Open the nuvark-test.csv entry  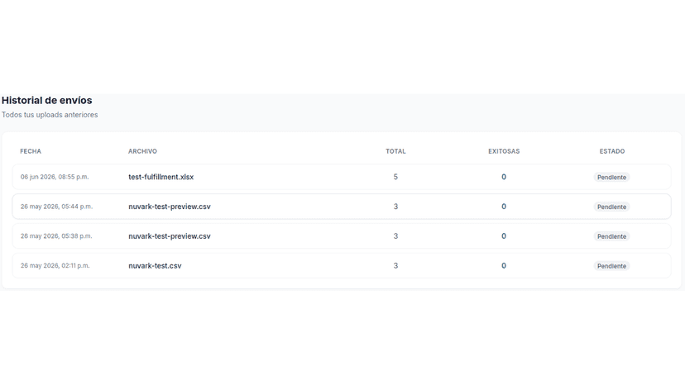342,266
